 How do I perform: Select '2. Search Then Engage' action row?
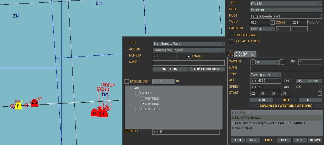click(276, 118)
